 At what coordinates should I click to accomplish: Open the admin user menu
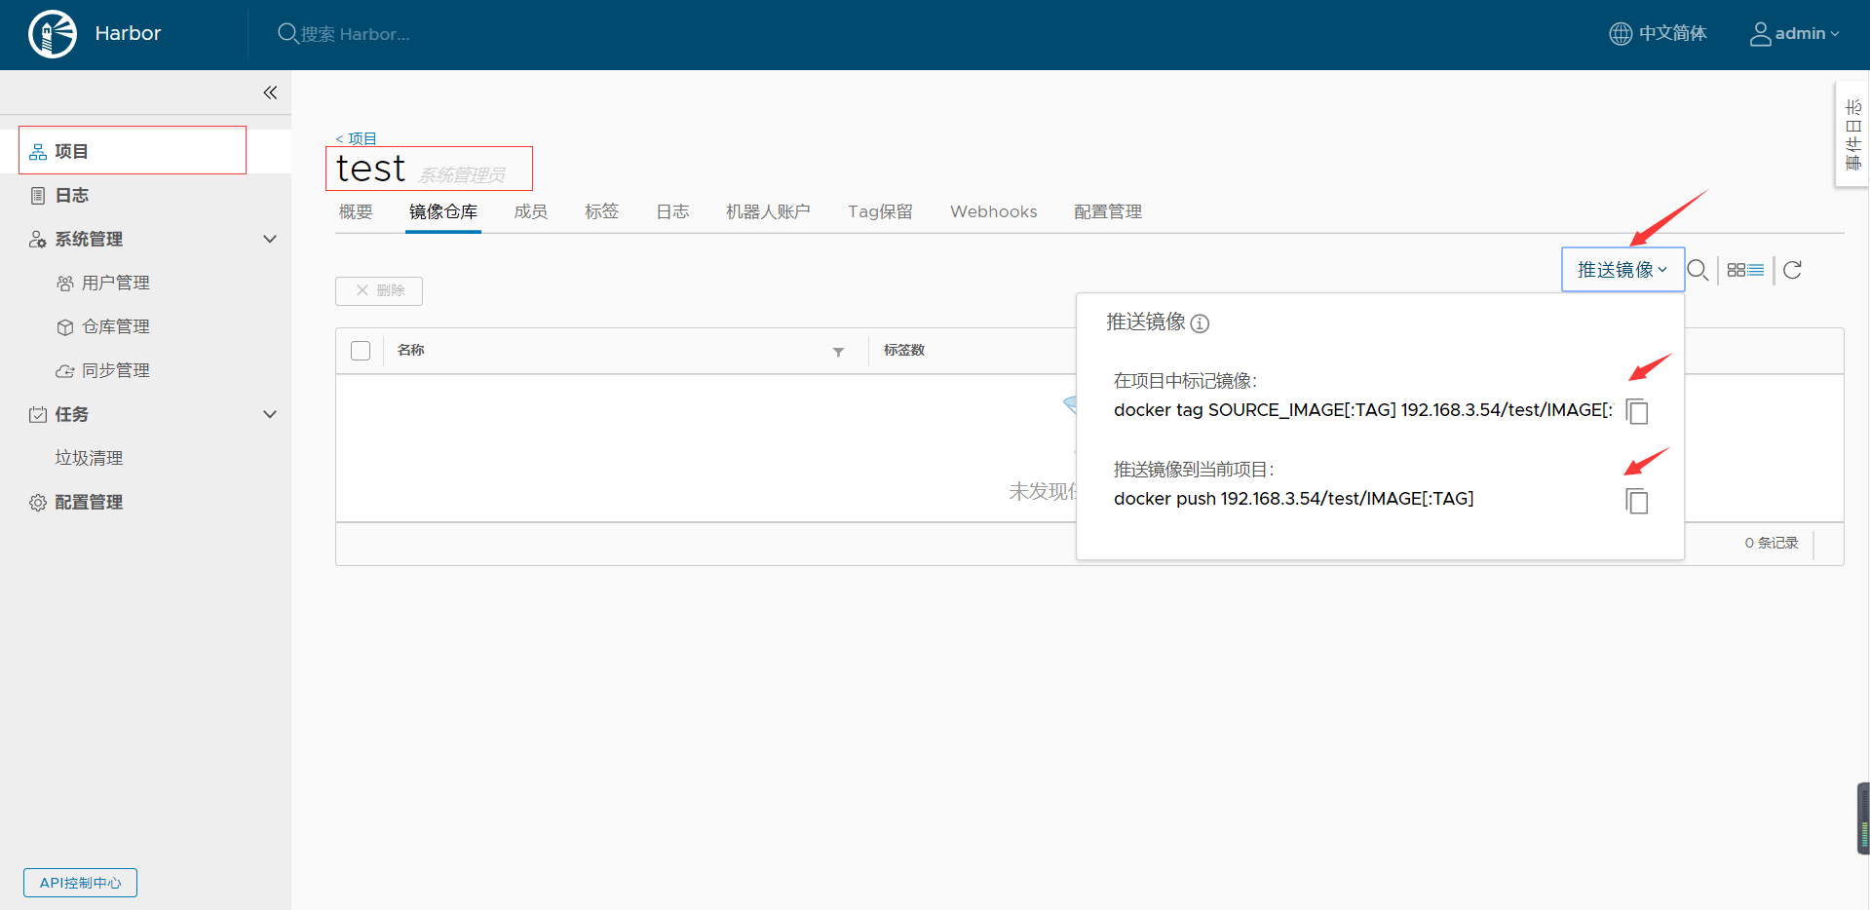tap(1795, 34)
